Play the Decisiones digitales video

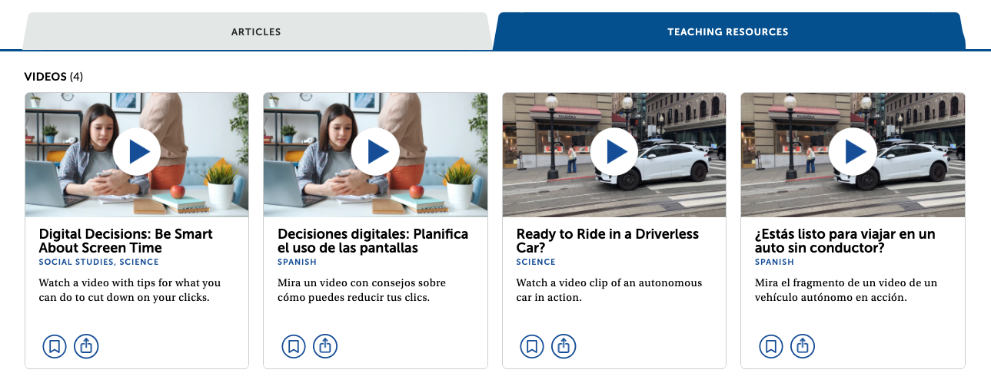click(x=375, y=152)
